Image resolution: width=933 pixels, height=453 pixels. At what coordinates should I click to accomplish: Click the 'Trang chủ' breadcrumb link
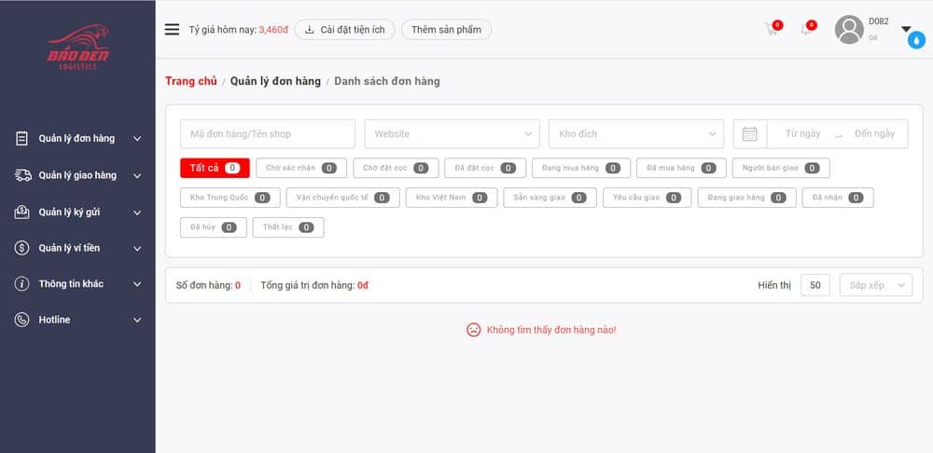pyautogui.click(x=191, y=81)
